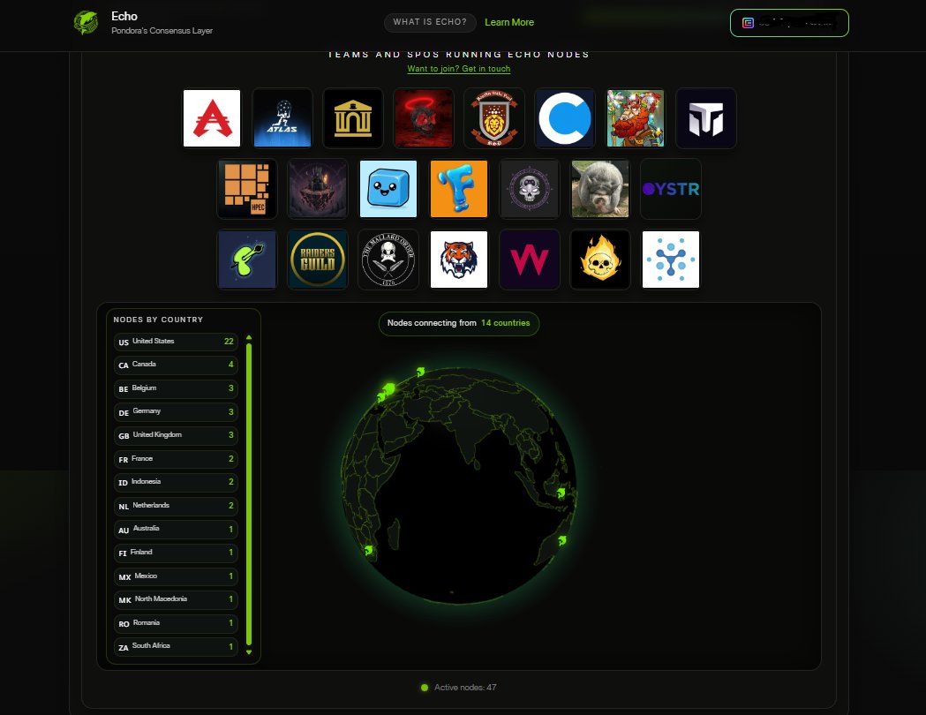Click the orange squares HPEC logo

pos(247,189)
